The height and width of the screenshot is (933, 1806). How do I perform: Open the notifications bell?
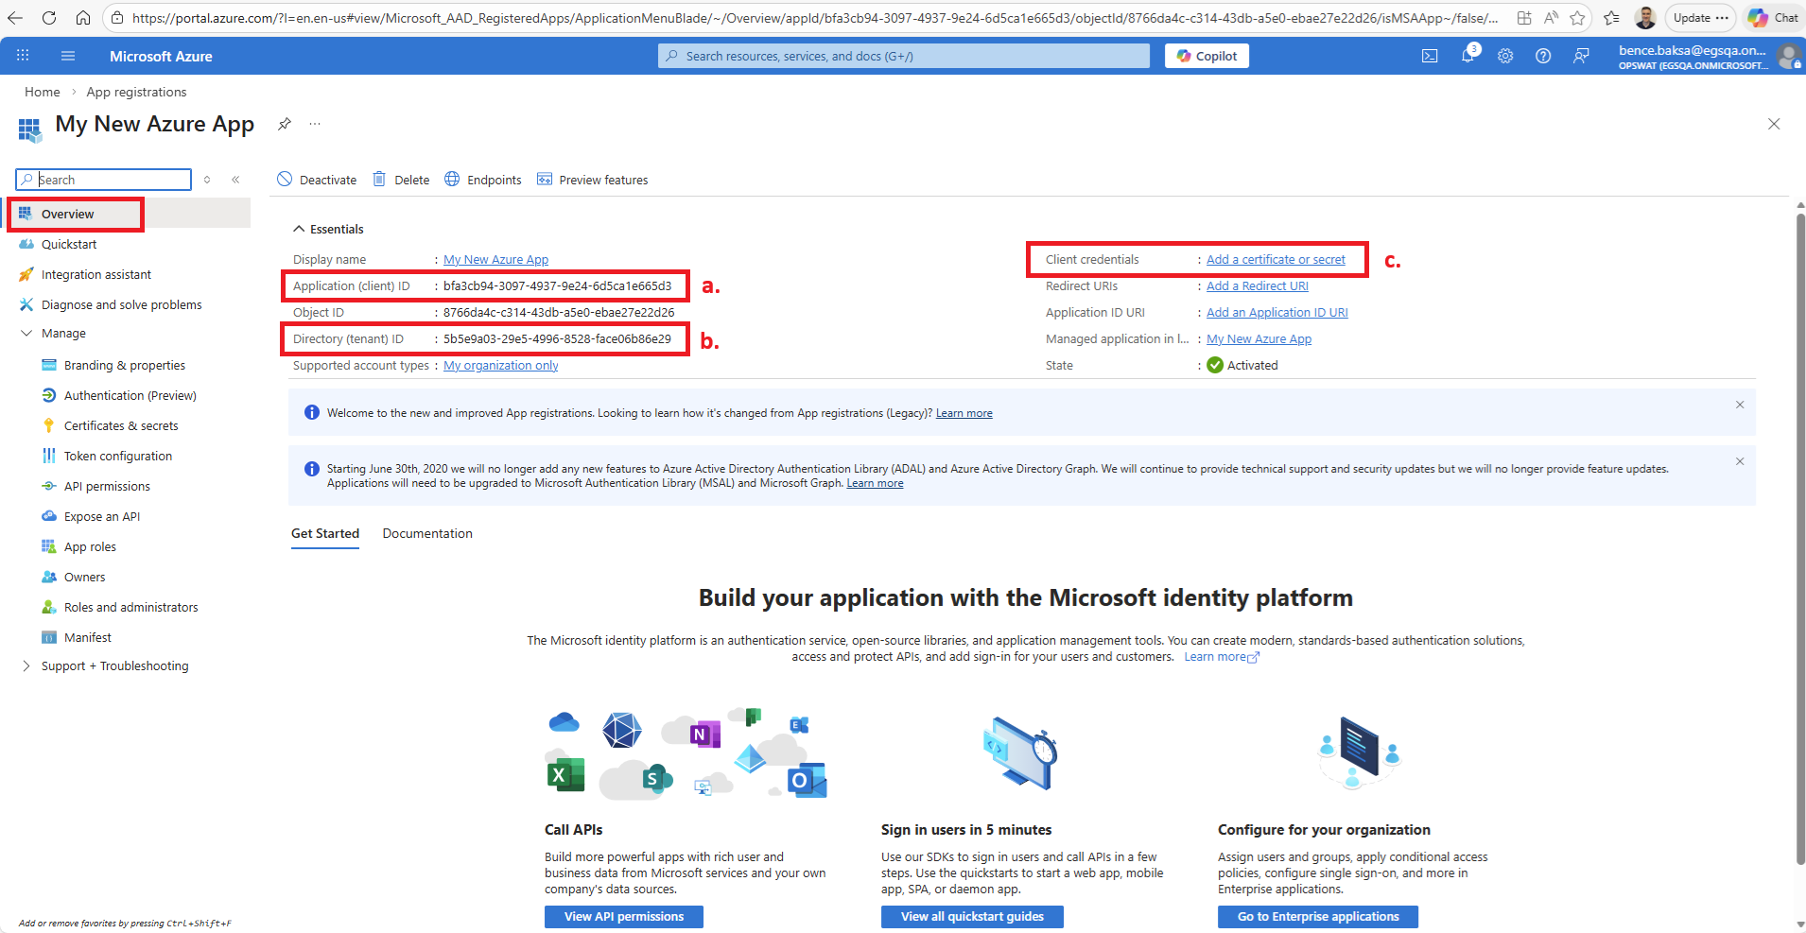click(1467, 56)
